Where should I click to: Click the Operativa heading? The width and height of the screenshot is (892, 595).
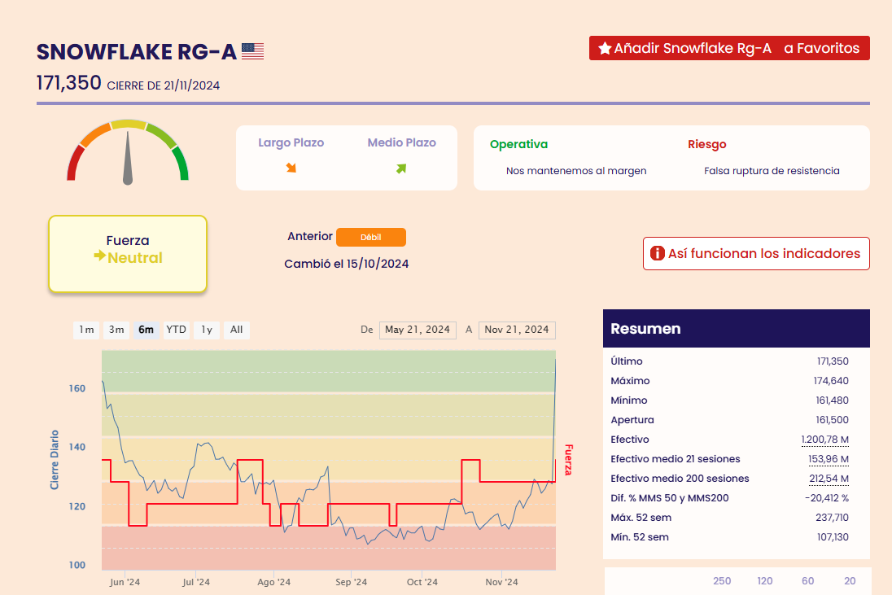pos(518,145)
